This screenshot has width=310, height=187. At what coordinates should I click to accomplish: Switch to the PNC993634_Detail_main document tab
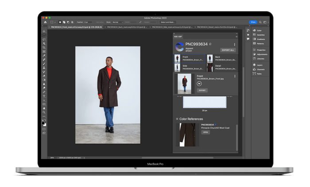pos(216,27)
